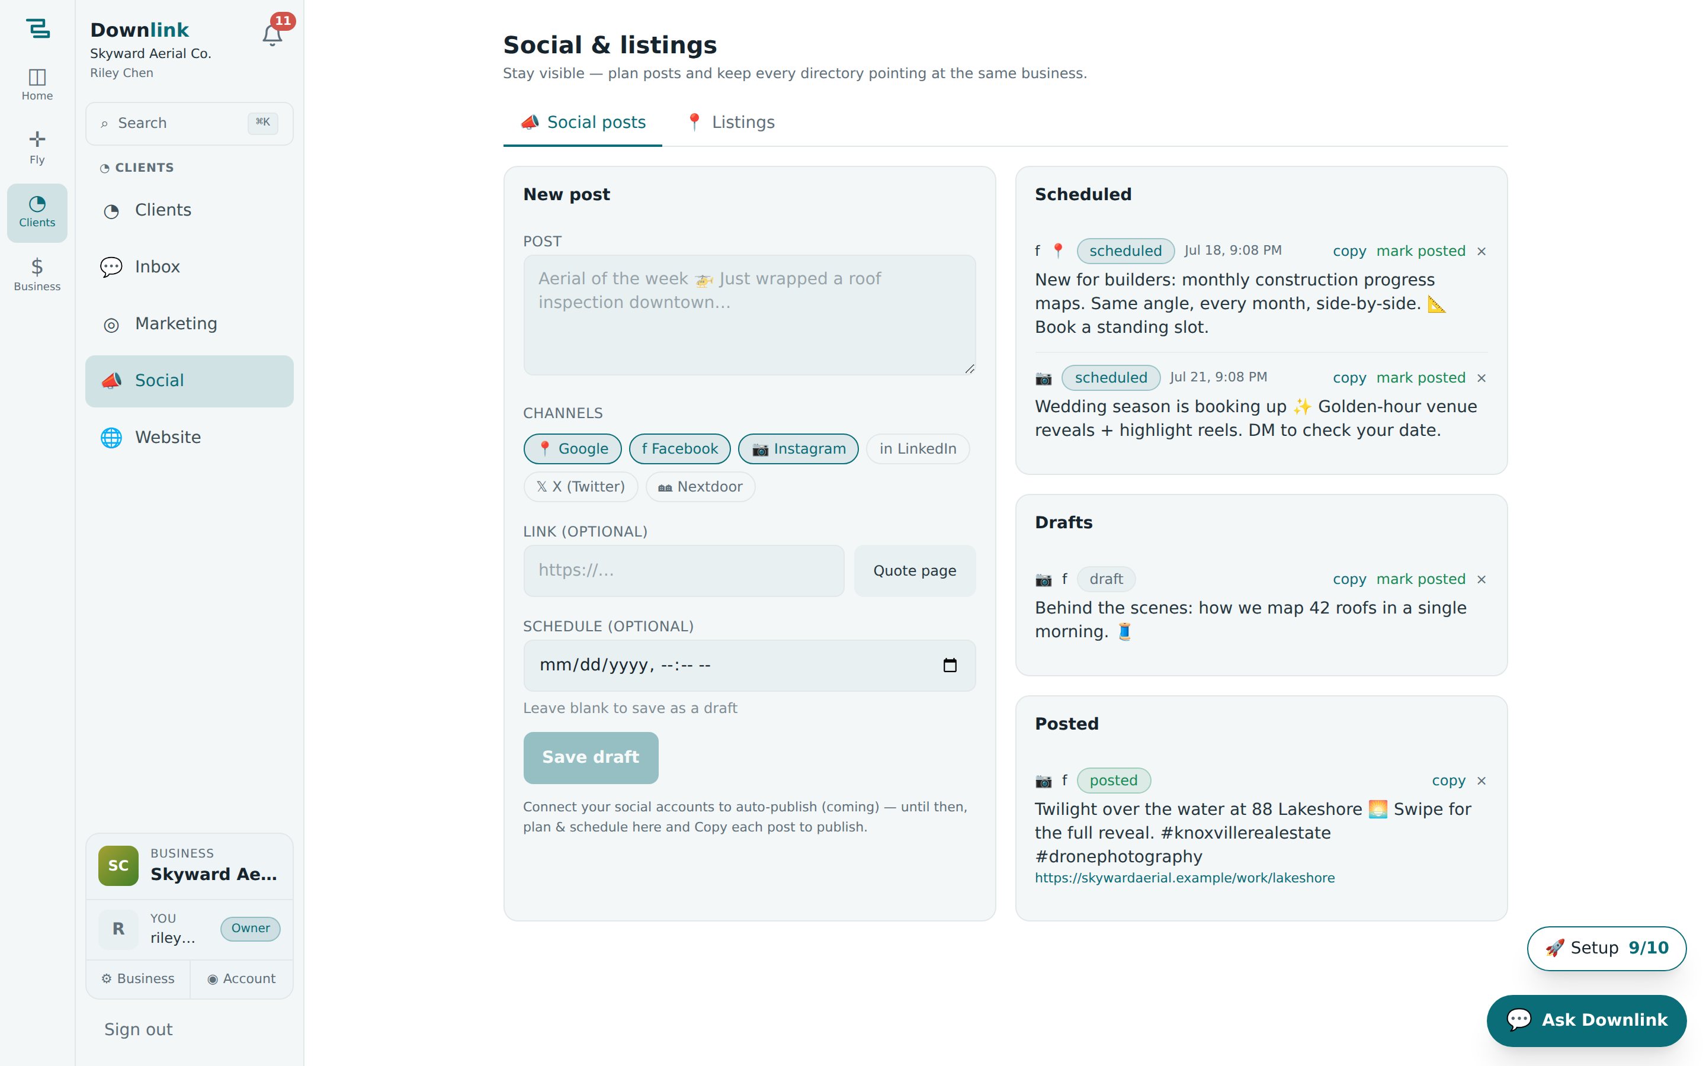Toggle the Facebook channel chip
The width and height of the screenshot is (1706, 1066).
[679, 449]
